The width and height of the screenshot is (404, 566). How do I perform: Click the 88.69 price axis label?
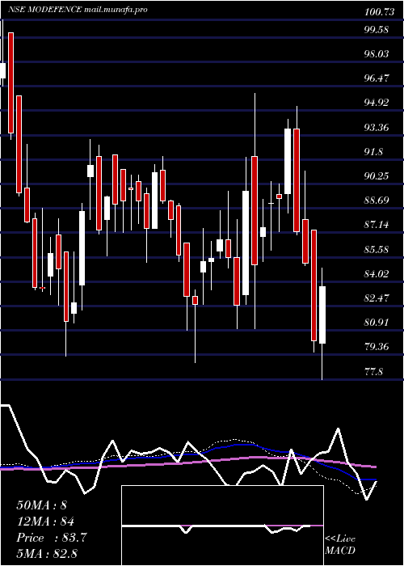pyautogui.click(x=377, y=201)
